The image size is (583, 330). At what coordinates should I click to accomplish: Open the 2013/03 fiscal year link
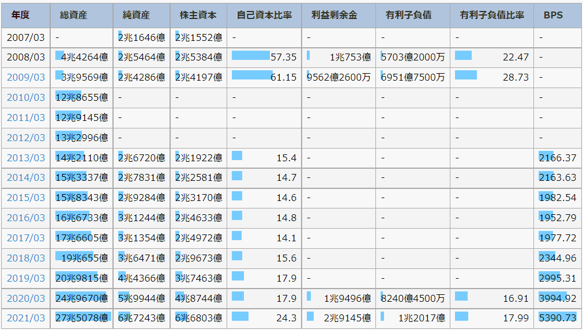25,158
